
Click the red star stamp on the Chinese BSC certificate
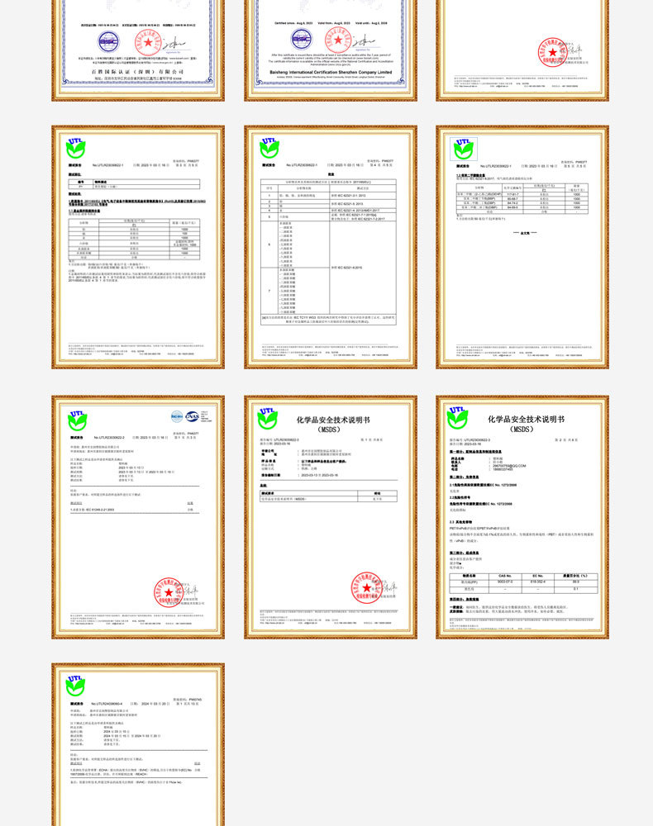tap(148, 42)
